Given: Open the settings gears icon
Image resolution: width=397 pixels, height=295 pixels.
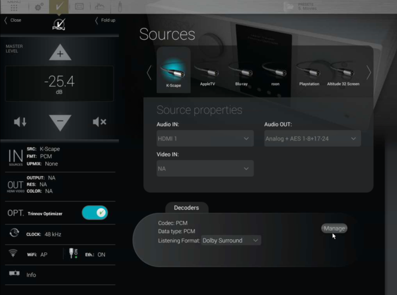Looking at the screenshot, I should (39, 7).
